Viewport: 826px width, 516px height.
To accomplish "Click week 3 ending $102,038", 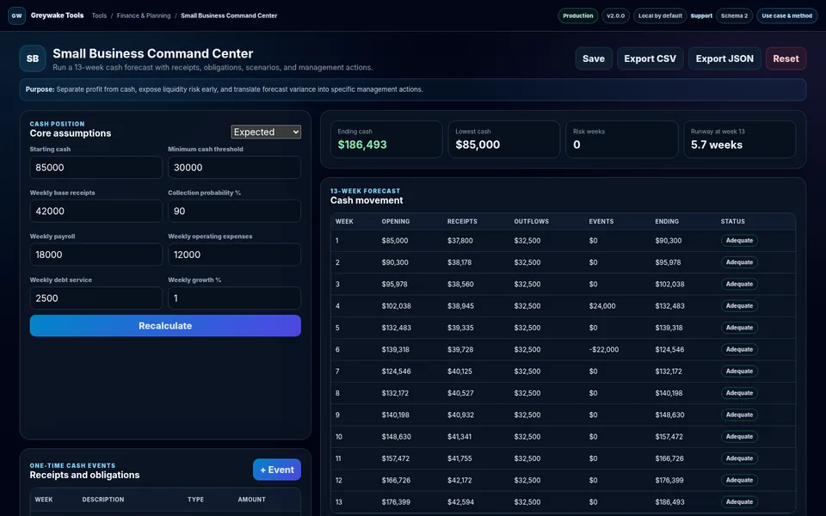I will [x=669, y=285].
